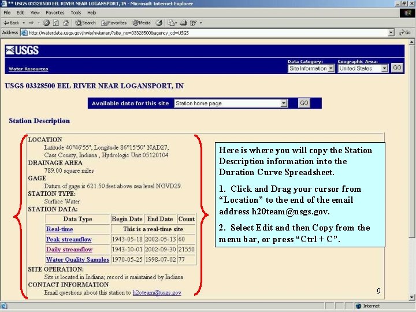Screen dimensions: 416x312
Task: Click the vertical scrollbar up arrow
Action: (x=411, y=42)
